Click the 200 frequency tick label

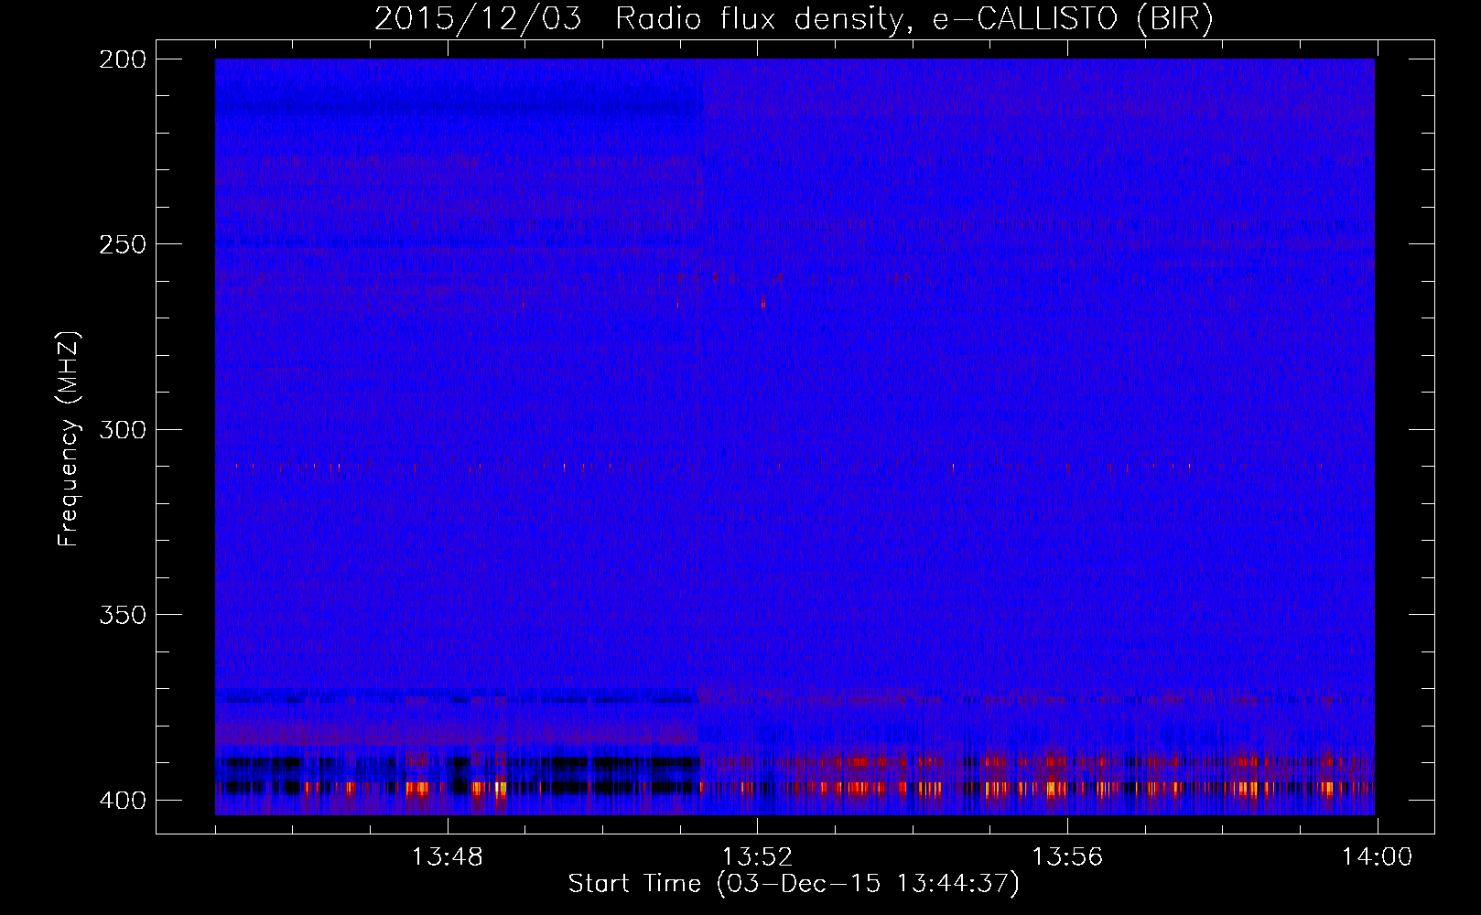[x=122, y=59]
